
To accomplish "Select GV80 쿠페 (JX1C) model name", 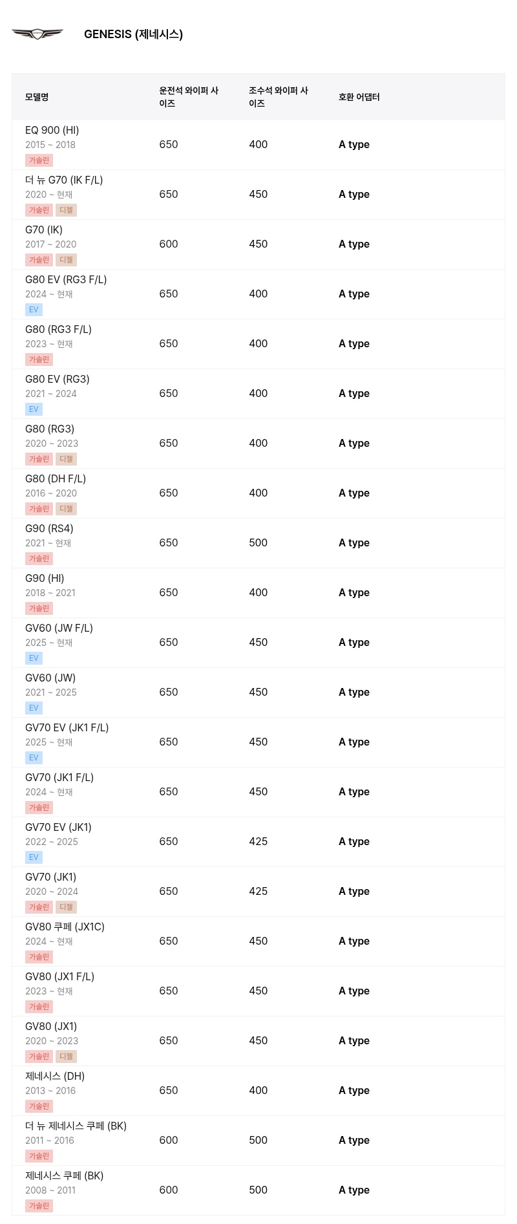I will pyautogui.click(x=65, y=927).
